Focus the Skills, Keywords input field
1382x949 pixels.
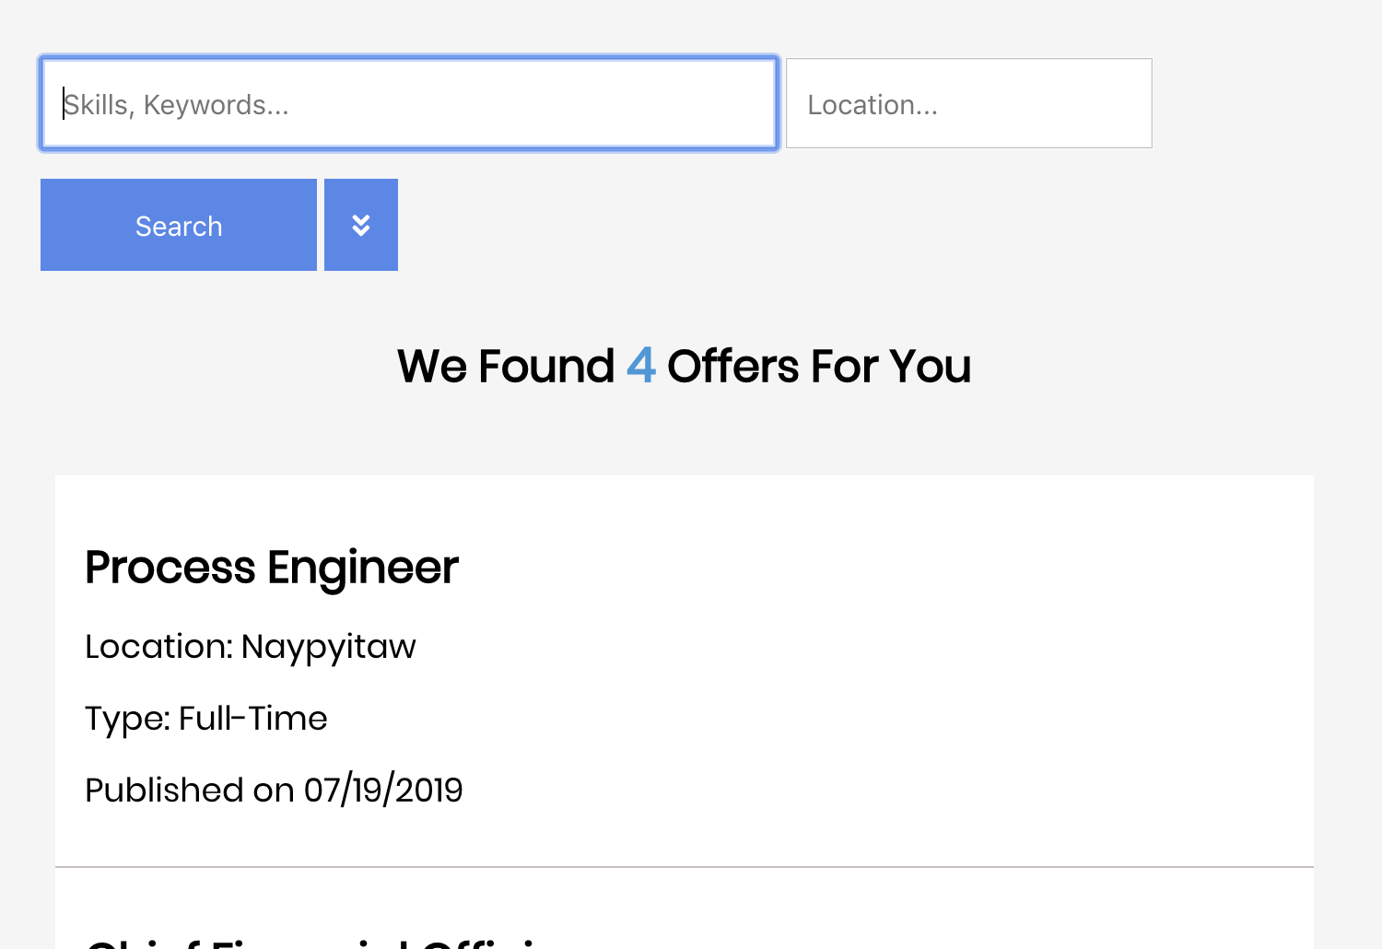coord(409,104)
